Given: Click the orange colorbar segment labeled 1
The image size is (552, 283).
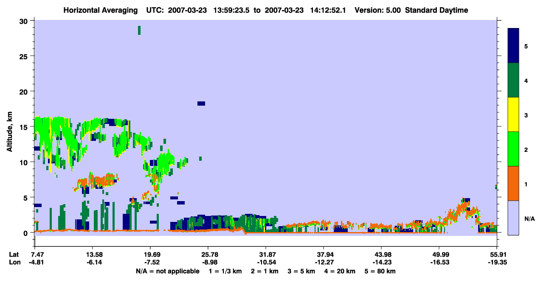Looking at the screenshot, I should [x=513, y=183].
